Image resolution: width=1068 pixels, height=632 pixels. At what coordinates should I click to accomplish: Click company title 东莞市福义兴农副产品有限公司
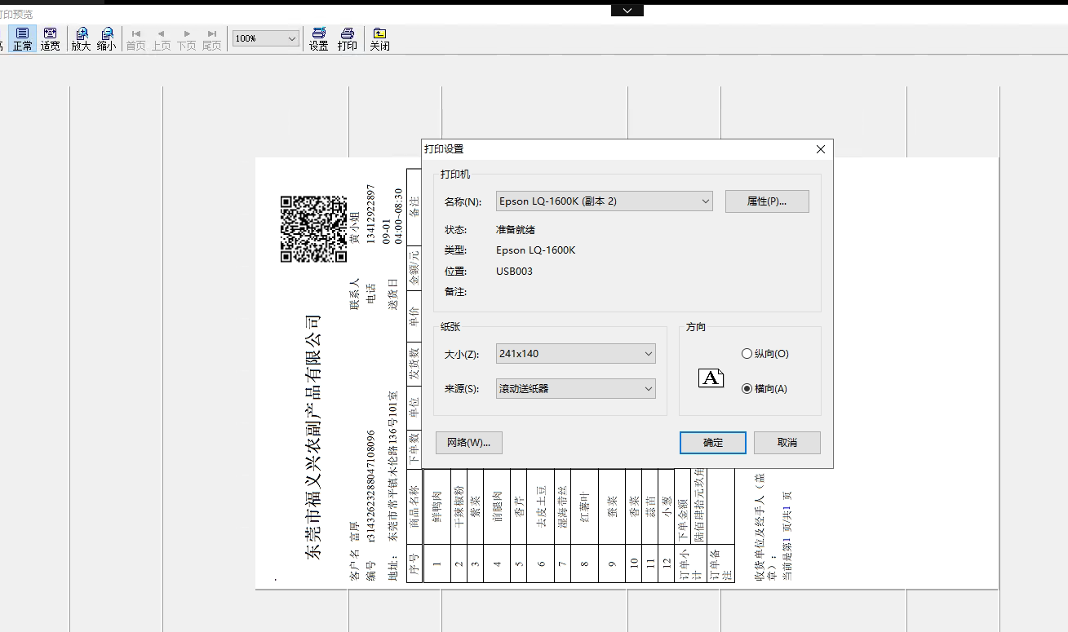314,437
